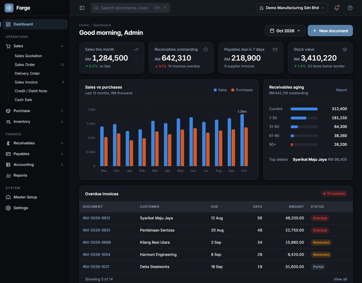Click the 90+ aging progress bar

[304, 145]
